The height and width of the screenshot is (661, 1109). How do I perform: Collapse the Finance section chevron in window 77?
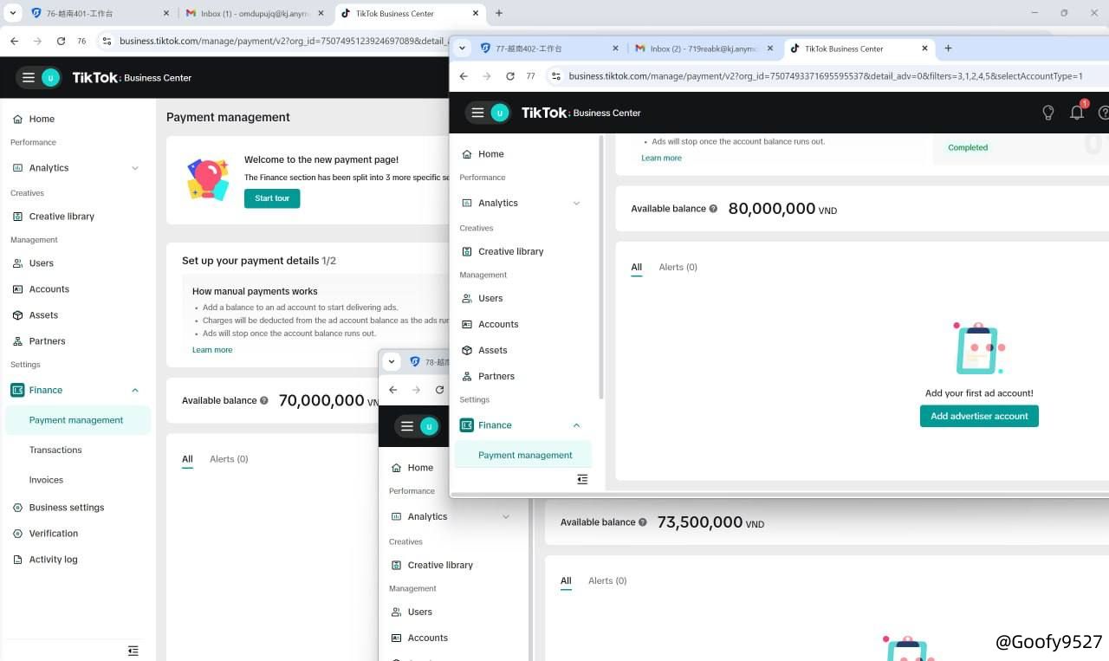coord(577,425)
